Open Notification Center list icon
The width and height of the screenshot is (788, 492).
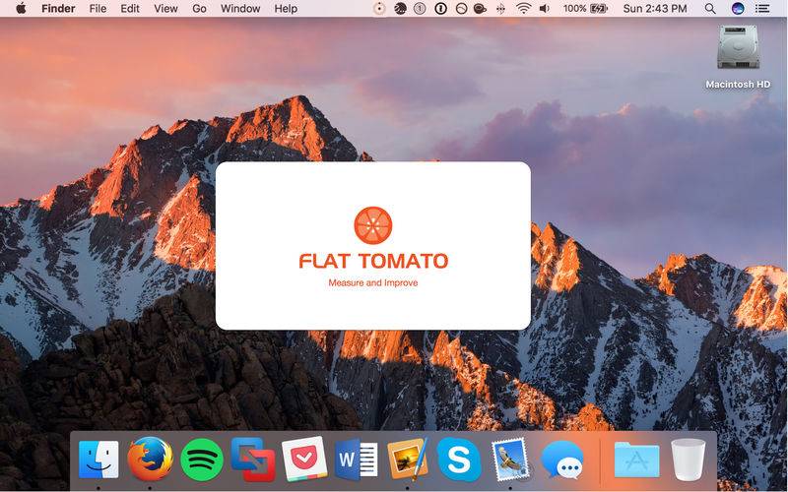(x=762, y=9)
